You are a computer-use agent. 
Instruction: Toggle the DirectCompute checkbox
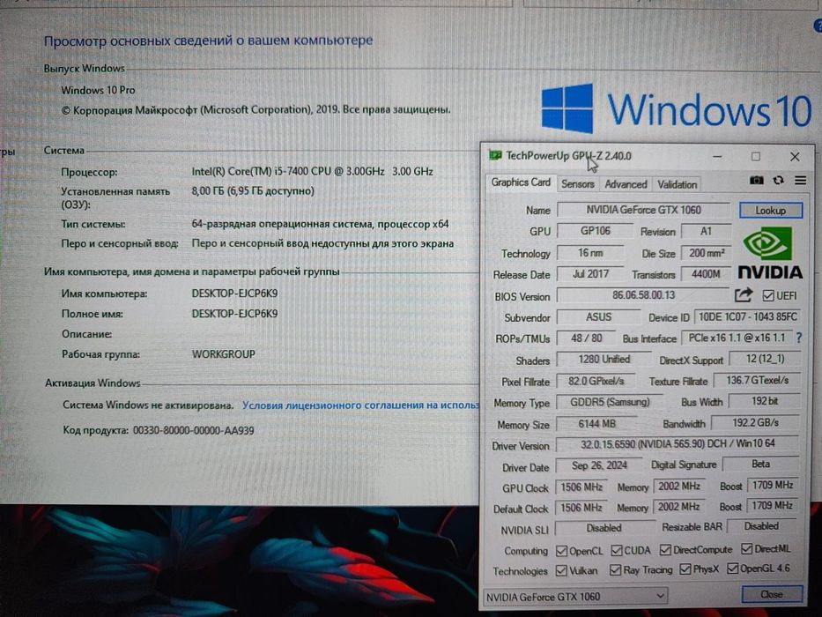pos(665,549)
